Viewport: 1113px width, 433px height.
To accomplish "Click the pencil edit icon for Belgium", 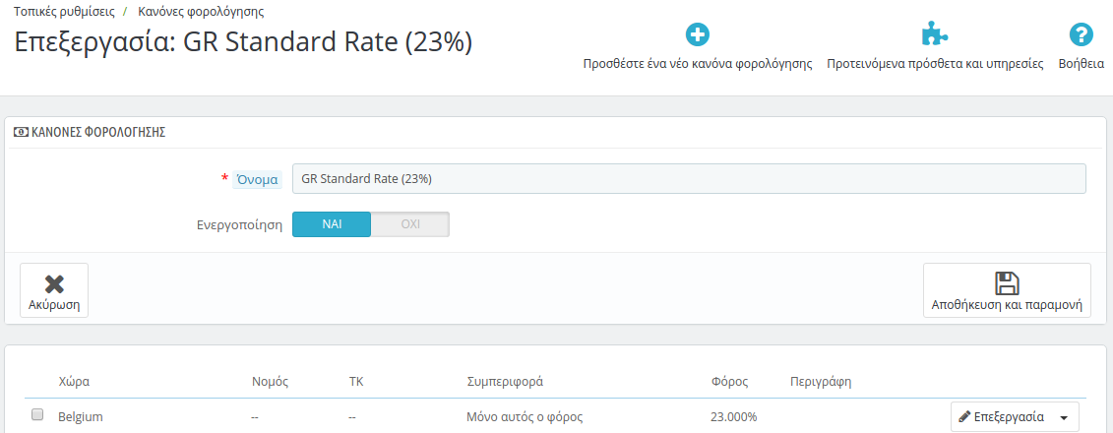I will [x=964, y=416].
